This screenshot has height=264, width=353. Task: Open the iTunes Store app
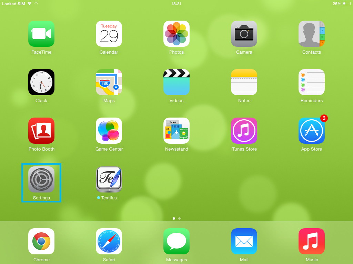click(244, 131)
